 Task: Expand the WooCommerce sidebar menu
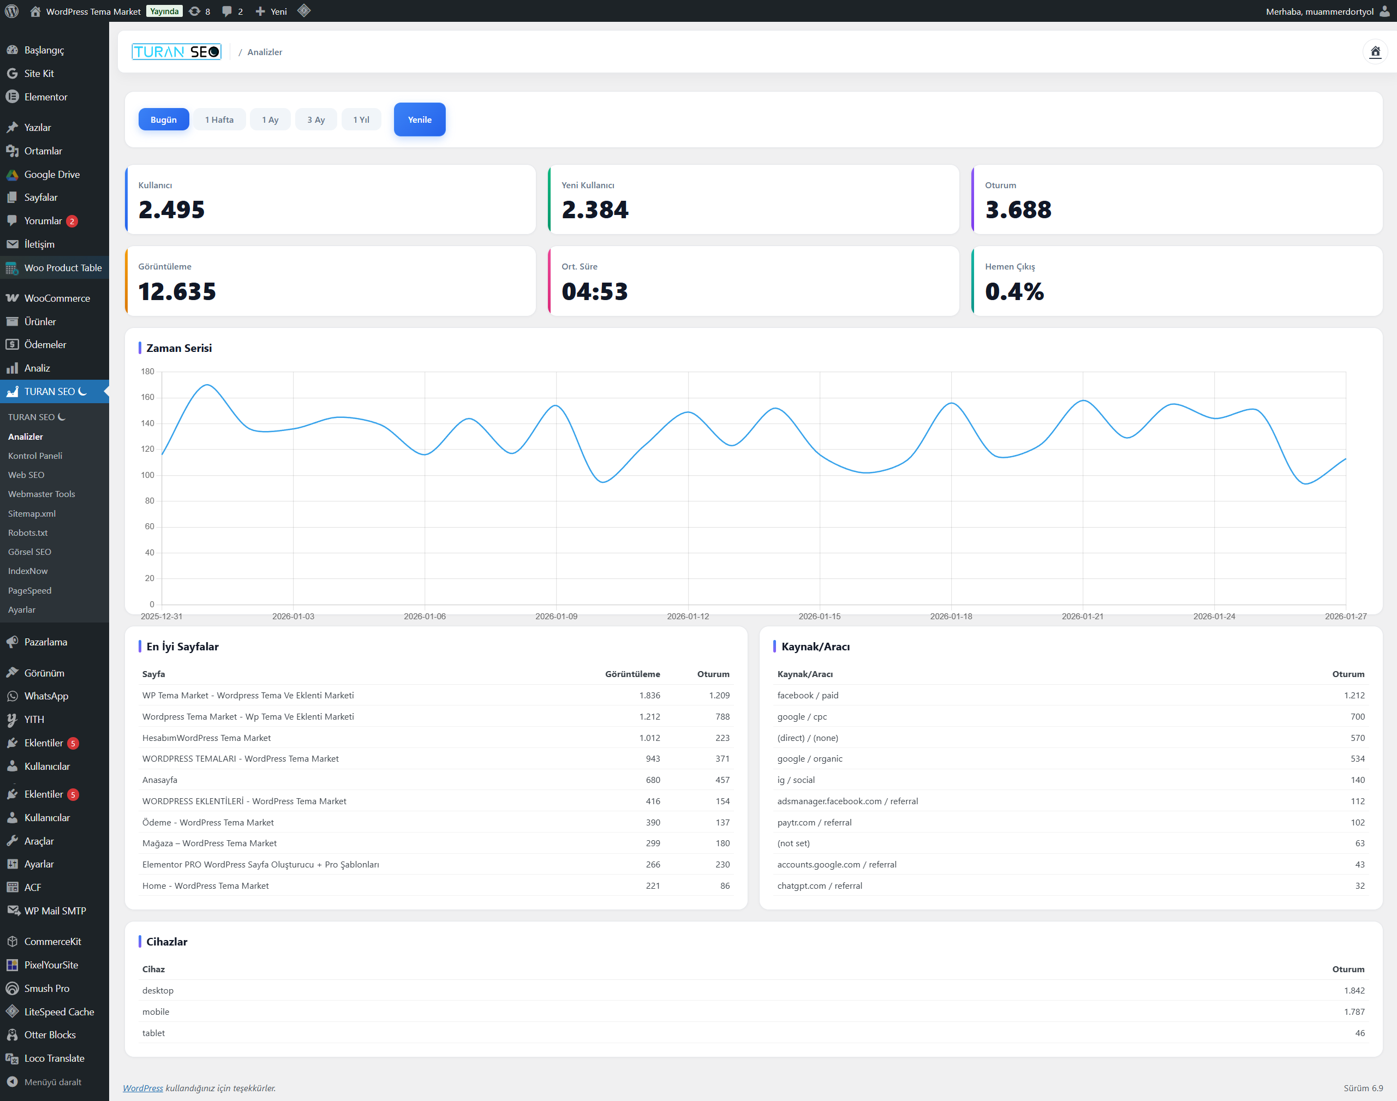tap(57, 298)
